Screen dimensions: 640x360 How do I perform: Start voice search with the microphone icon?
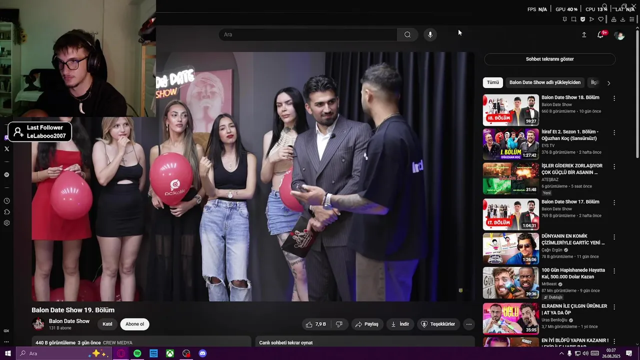click(430, 34)
